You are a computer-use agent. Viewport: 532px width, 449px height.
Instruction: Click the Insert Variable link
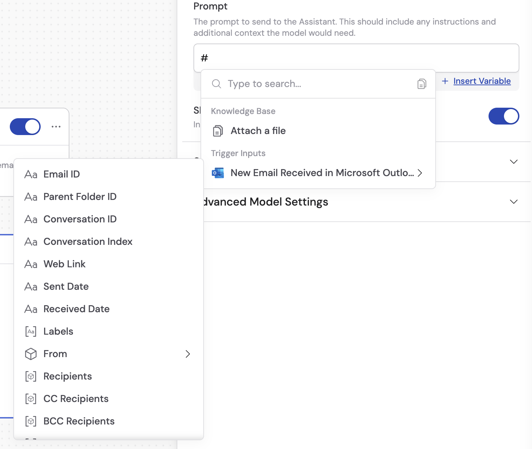(482, 81)
